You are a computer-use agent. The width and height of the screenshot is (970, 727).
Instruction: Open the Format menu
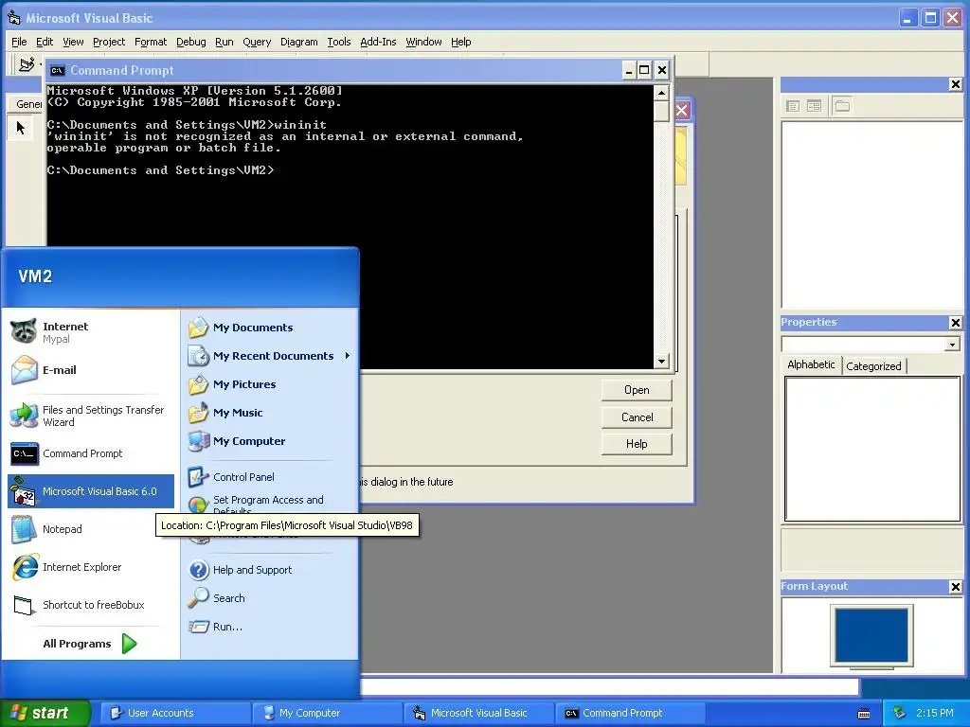(151, 42)
